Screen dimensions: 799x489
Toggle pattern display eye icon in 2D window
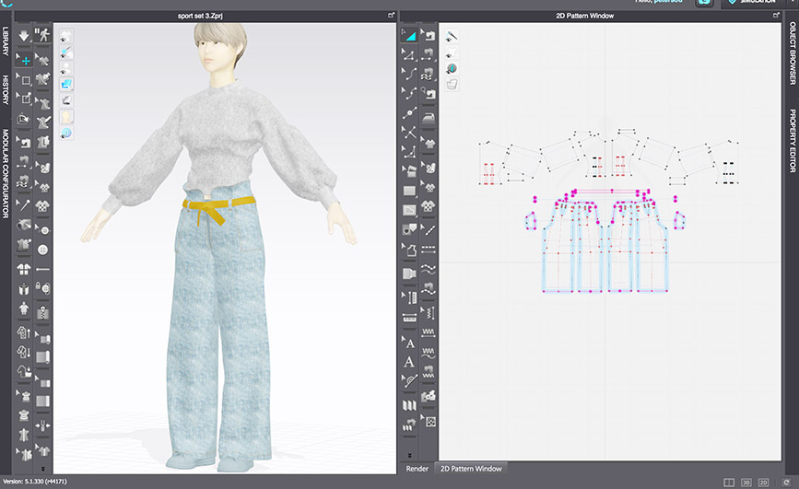[x=452, y=53]
